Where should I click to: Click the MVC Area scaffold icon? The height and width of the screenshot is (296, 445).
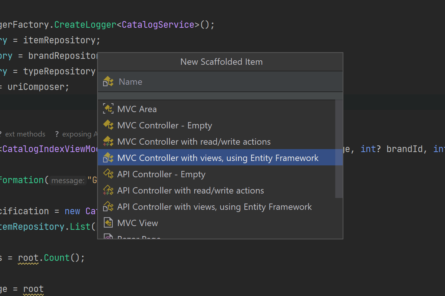click(108, 109)
